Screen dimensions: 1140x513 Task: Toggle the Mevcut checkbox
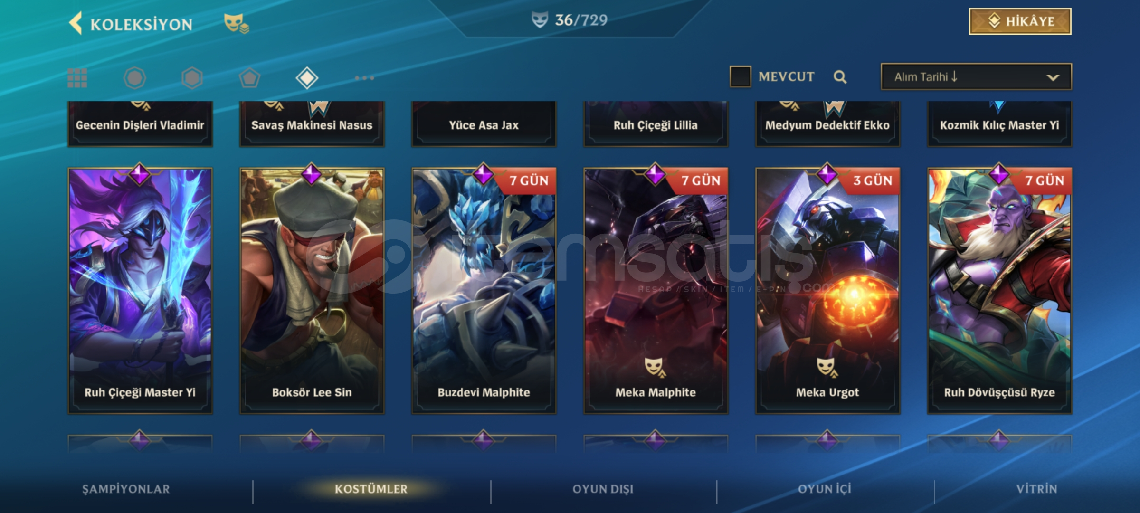click(x=740, y=76)
